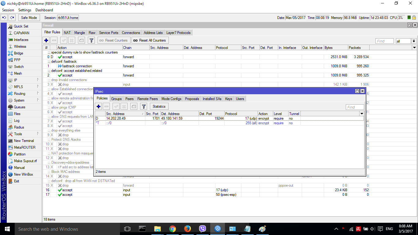418x235 pixels.
Task: Open Wireless from the sidebar
Action: [x=20, y=47]
